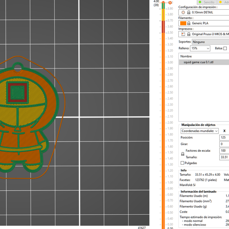Viewport: 229px width, 229px height.
Task: Switch to Sencillo mode
Action: [x=207, y=2]
